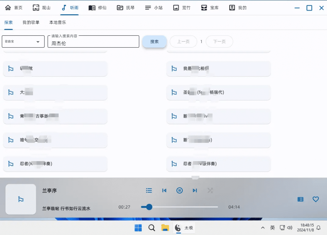Expand the 歌曲宝 source dropdown

(x=23, y=42)
